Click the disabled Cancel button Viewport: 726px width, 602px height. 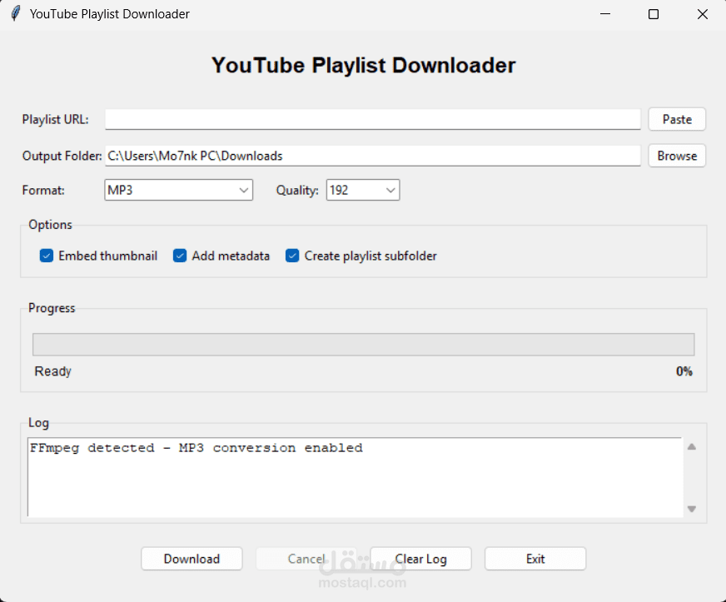tap(306, 559)
